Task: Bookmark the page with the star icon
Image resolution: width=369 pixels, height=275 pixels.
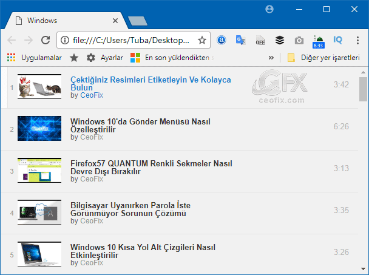Action: coord(202,40)
